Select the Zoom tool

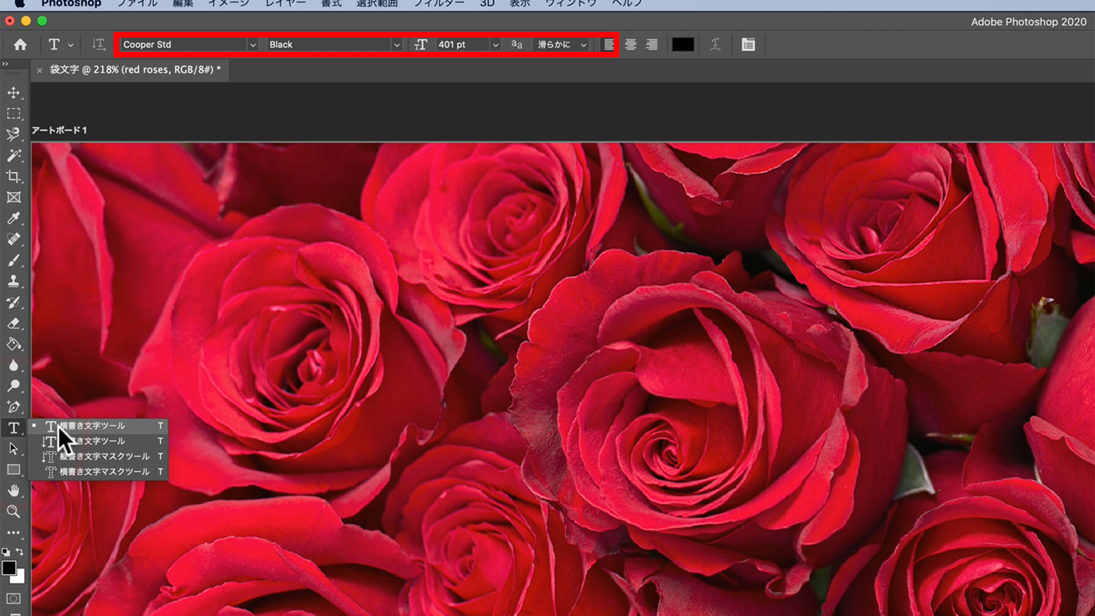(14, 512)
